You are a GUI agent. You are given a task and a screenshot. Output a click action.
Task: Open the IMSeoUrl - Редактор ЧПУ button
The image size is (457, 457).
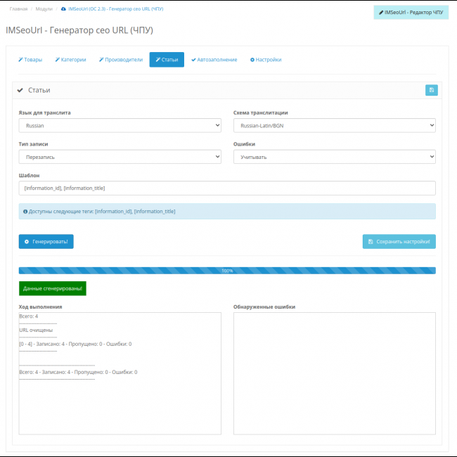[411, 12]
